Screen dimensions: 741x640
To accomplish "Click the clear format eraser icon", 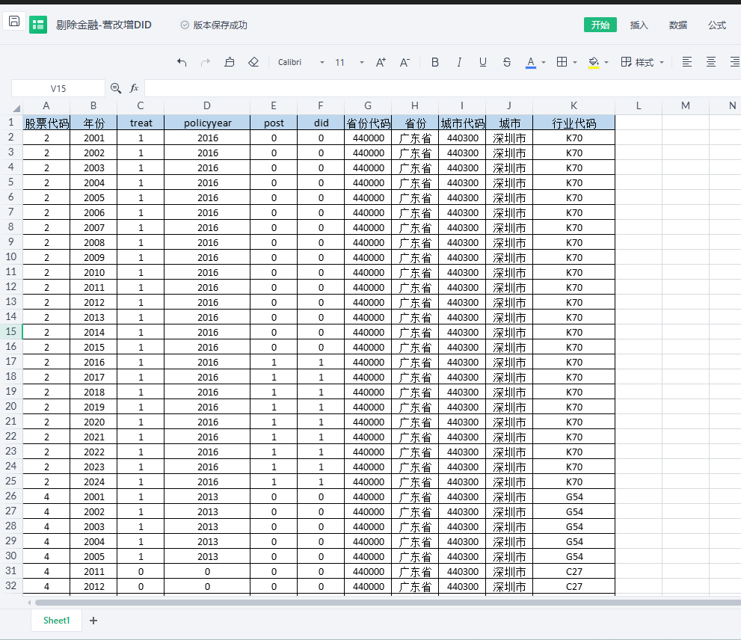I will click(x=253, y=63).
